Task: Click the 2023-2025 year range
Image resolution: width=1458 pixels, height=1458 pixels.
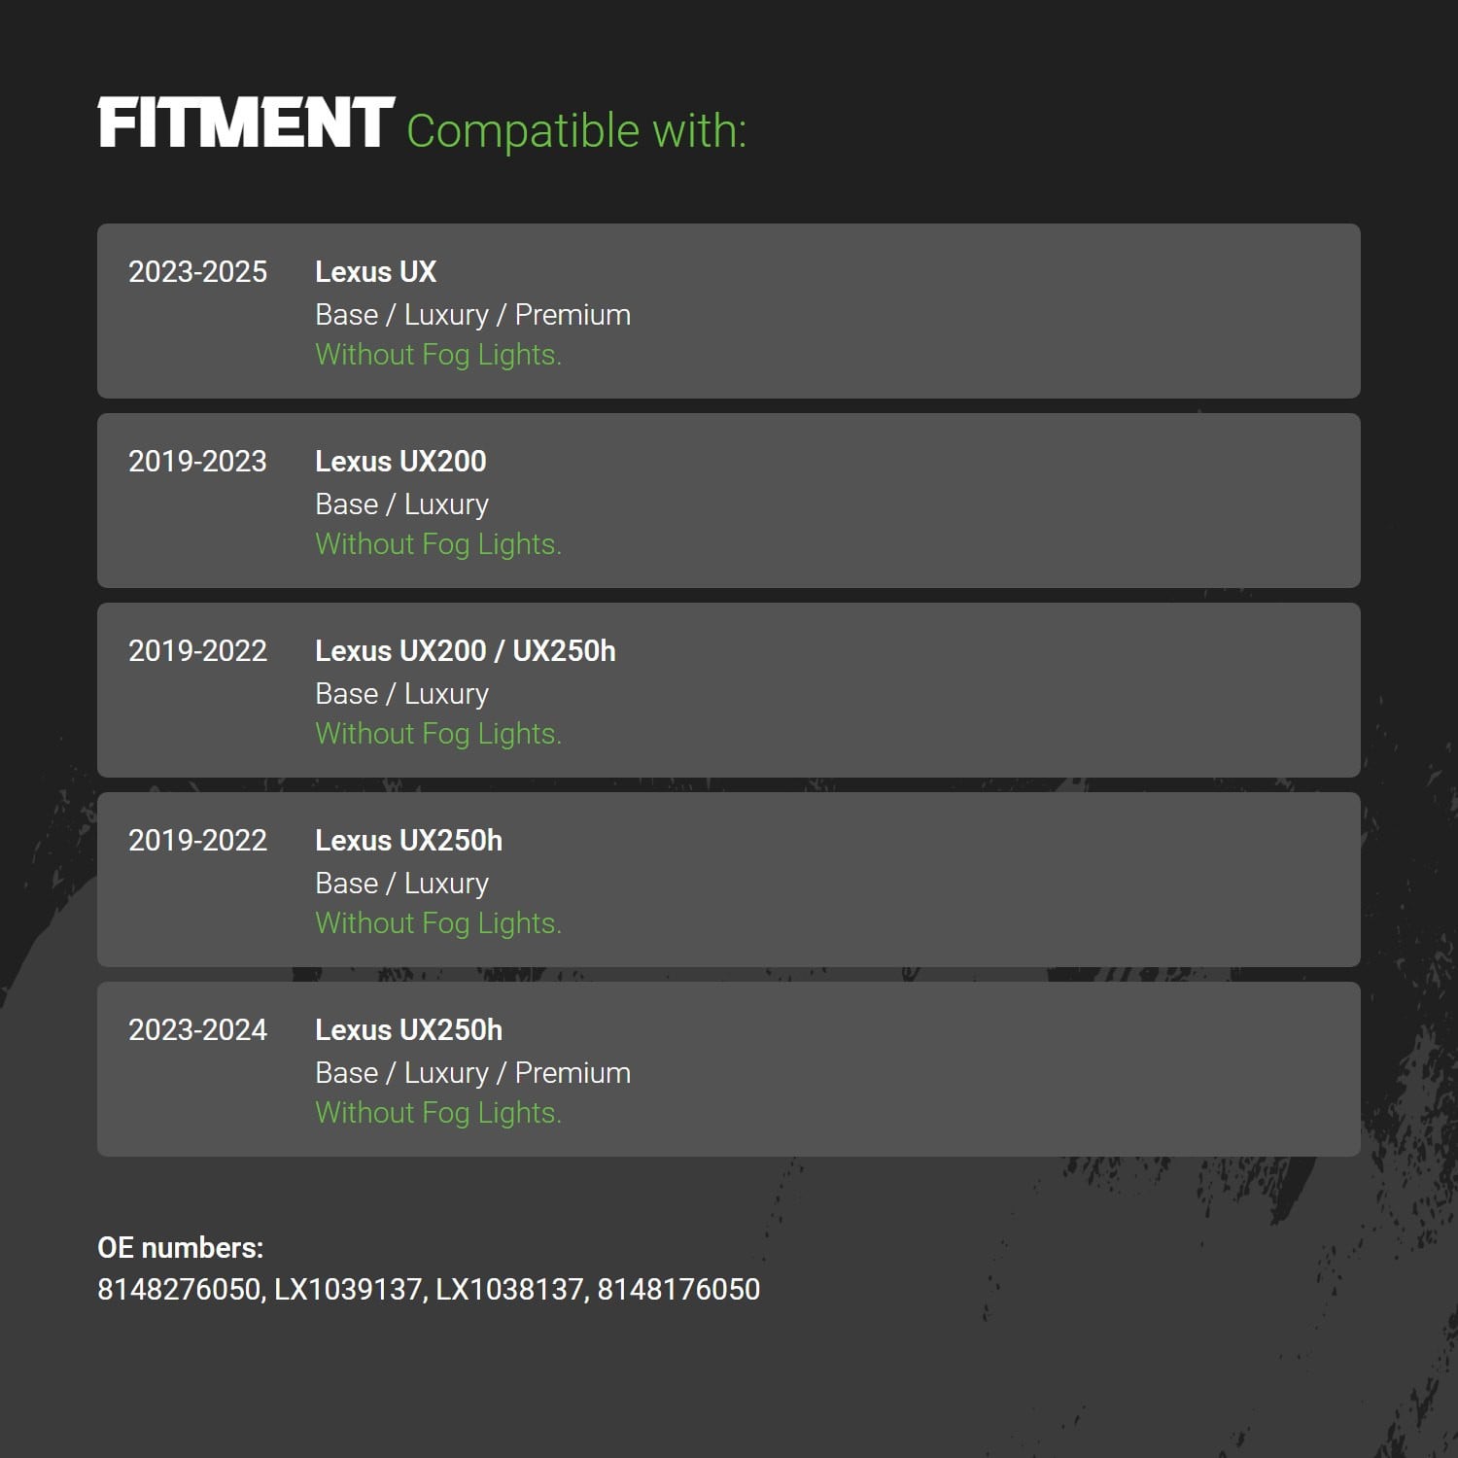Action: pos(197,271)
